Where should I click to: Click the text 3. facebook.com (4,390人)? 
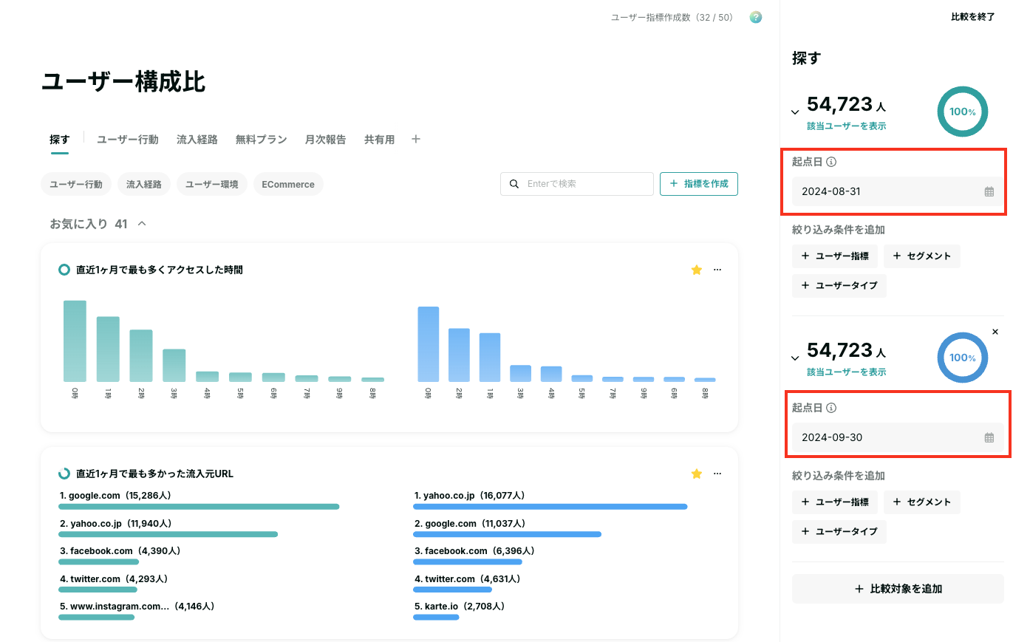click(120, 551)
